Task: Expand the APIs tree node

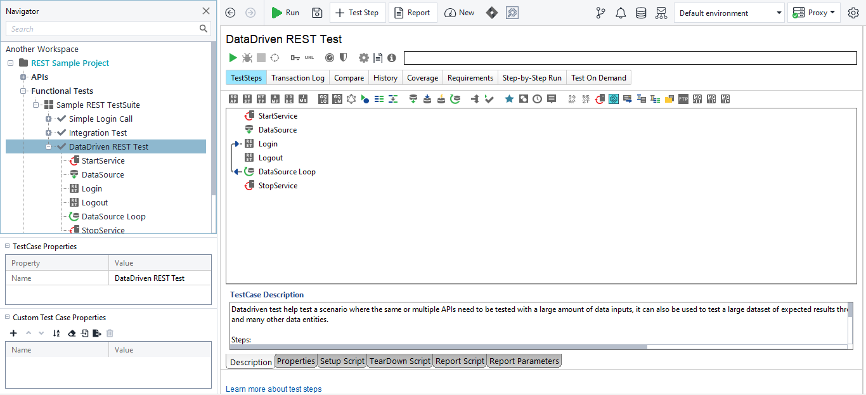Action: coord(23,77)
